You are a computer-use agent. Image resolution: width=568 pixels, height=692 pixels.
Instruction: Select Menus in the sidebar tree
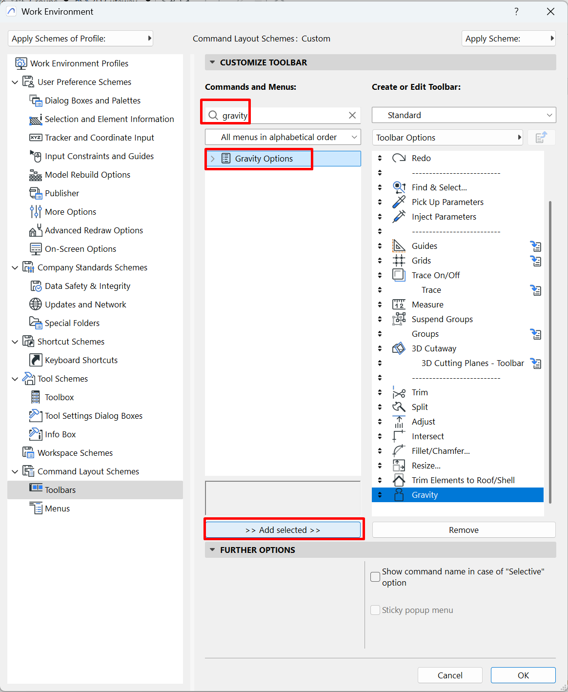(57, 509)
